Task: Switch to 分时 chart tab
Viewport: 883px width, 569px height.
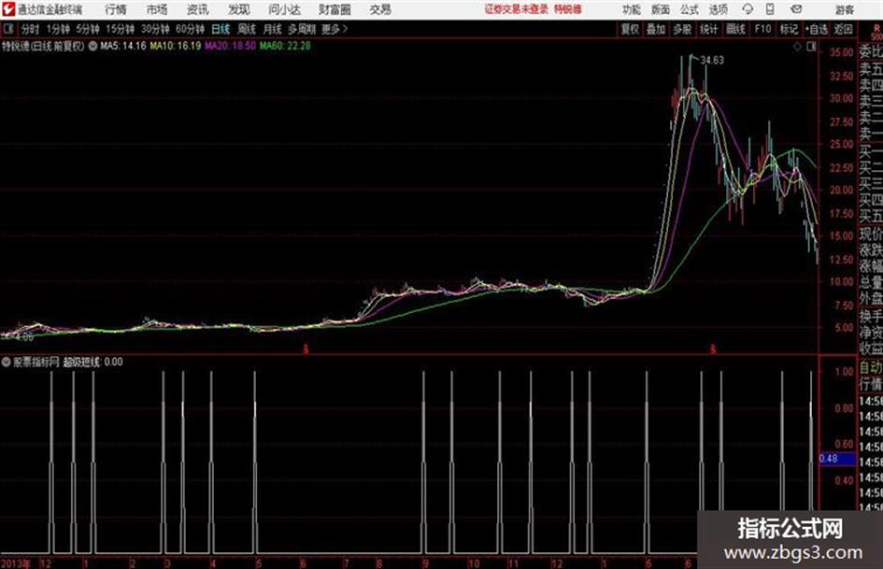Action: coord(30,29)
